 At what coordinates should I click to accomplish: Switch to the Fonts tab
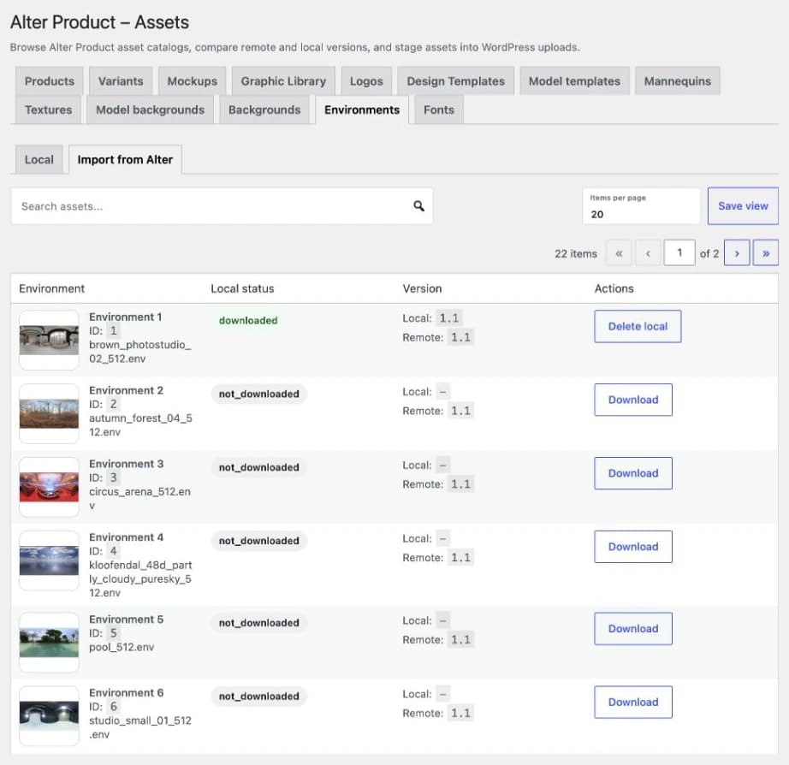[439, 110]
